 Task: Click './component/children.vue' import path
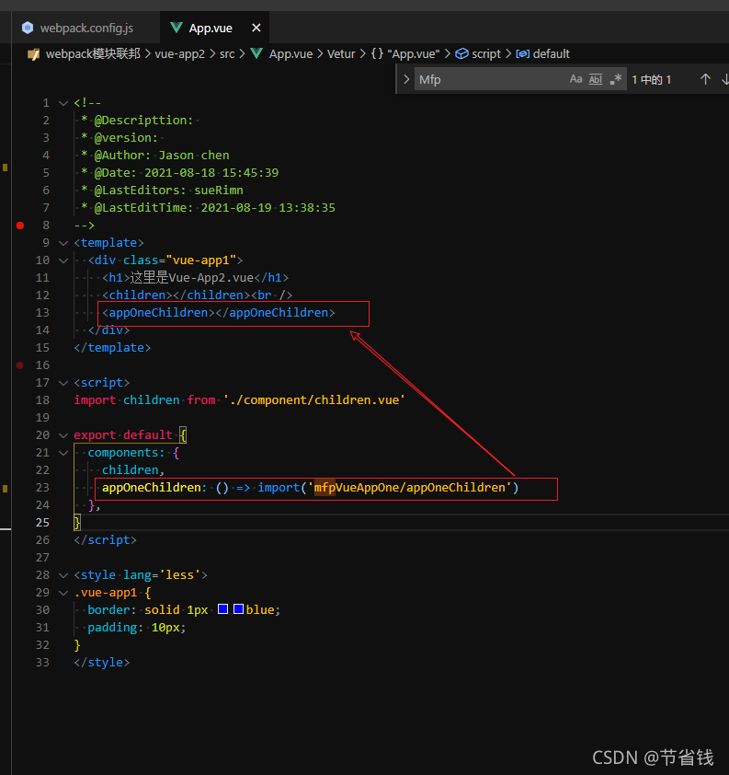[x=313, y=399]
